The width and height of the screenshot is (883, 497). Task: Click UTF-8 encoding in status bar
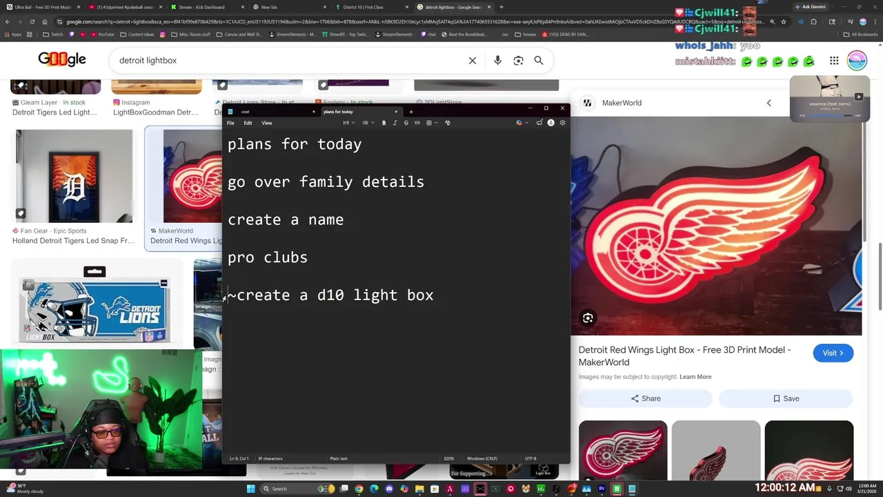(x=530, y=458)
